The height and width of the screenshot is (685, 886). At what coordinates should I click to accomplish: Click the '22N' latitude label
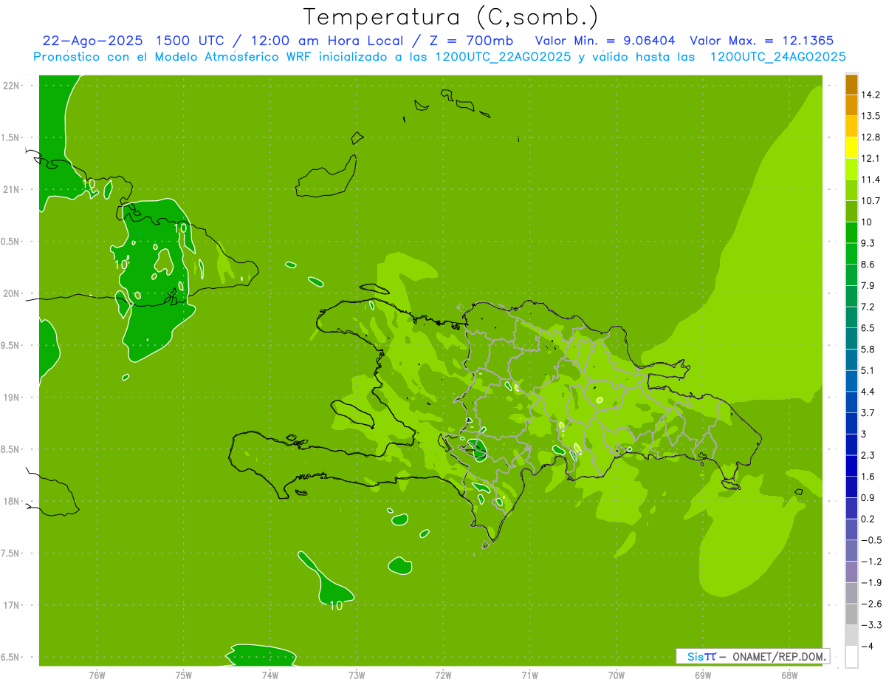tap(11, 85)
